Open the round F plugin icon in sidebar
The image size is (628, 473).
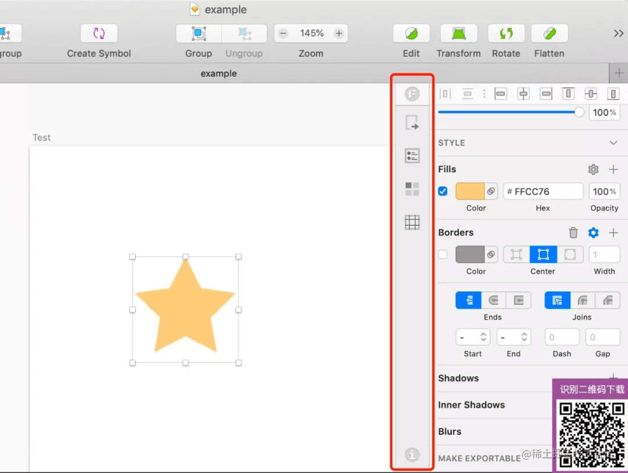412,94
